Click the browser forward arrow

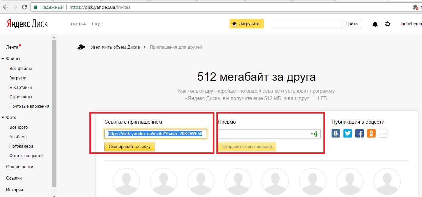[15, 7]
